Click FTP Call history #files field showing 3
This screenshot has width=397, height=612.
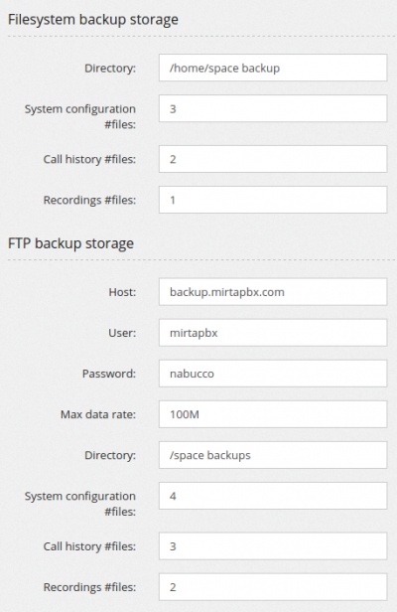point(273,546)
